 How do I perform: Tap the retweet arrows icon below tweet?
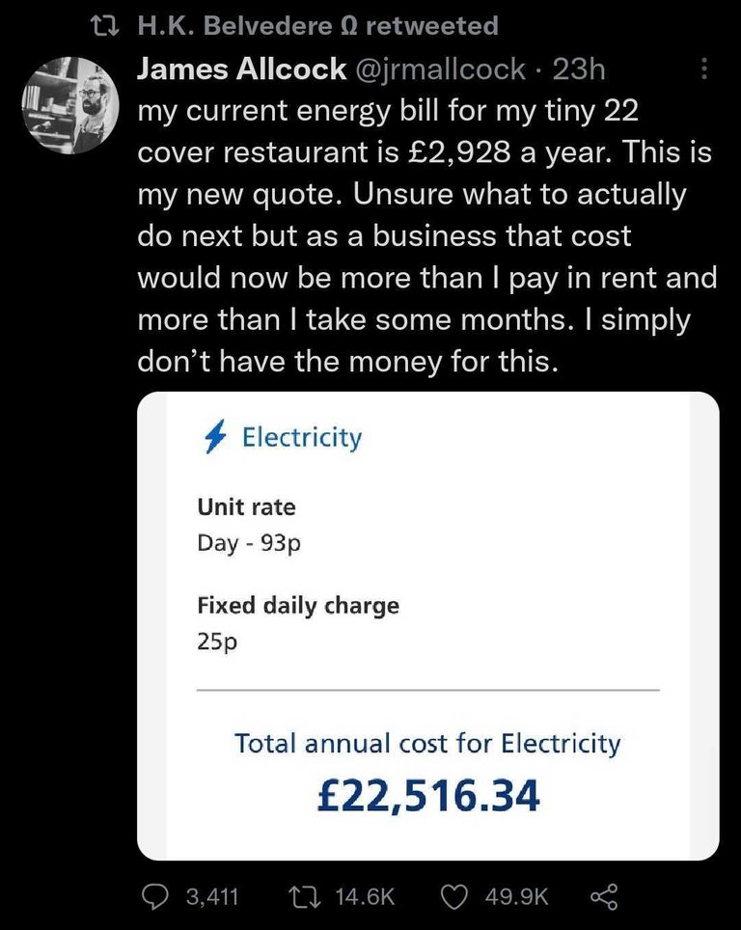(304, 896)
